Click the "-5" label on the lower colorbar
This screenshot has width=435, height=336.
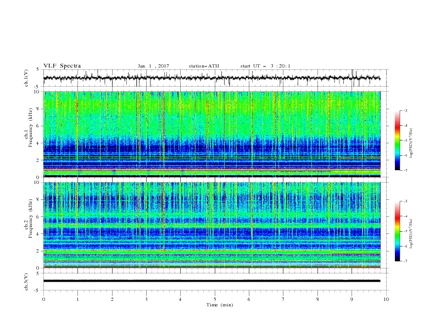(405, 231)
